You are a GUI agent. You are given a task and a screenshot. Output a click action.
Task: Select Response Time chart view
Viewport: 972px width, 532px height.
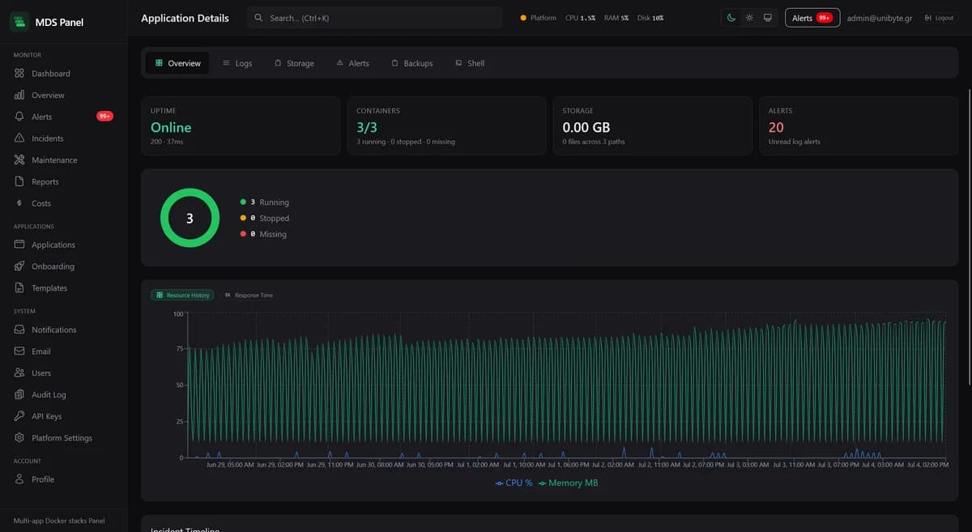(x=249, y=296)
